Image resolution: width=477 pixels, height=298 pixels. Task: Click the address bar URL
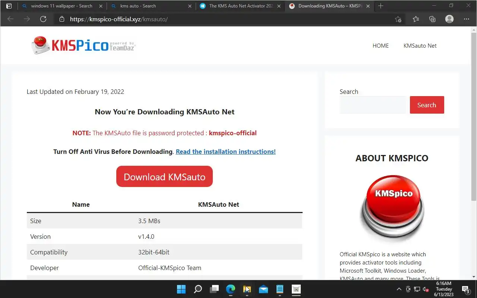[119, 19]
